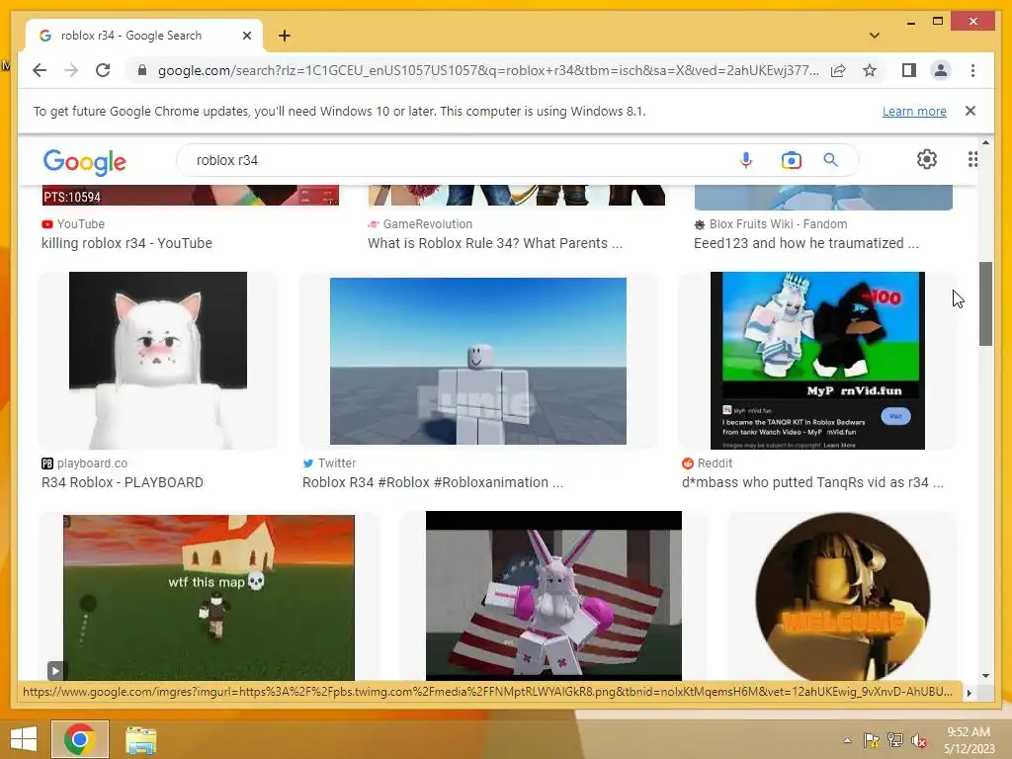Image resolution: width=1012 pixels, height=759 pixels.
Task: Bookmark this page with the star icon
Action: coord(870,70)
